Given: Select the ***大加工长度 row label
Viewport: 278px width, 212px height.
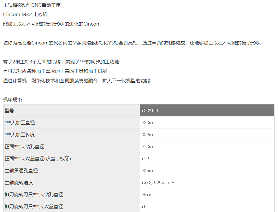Looking at the screenshot, I should (x=20, y=135).
